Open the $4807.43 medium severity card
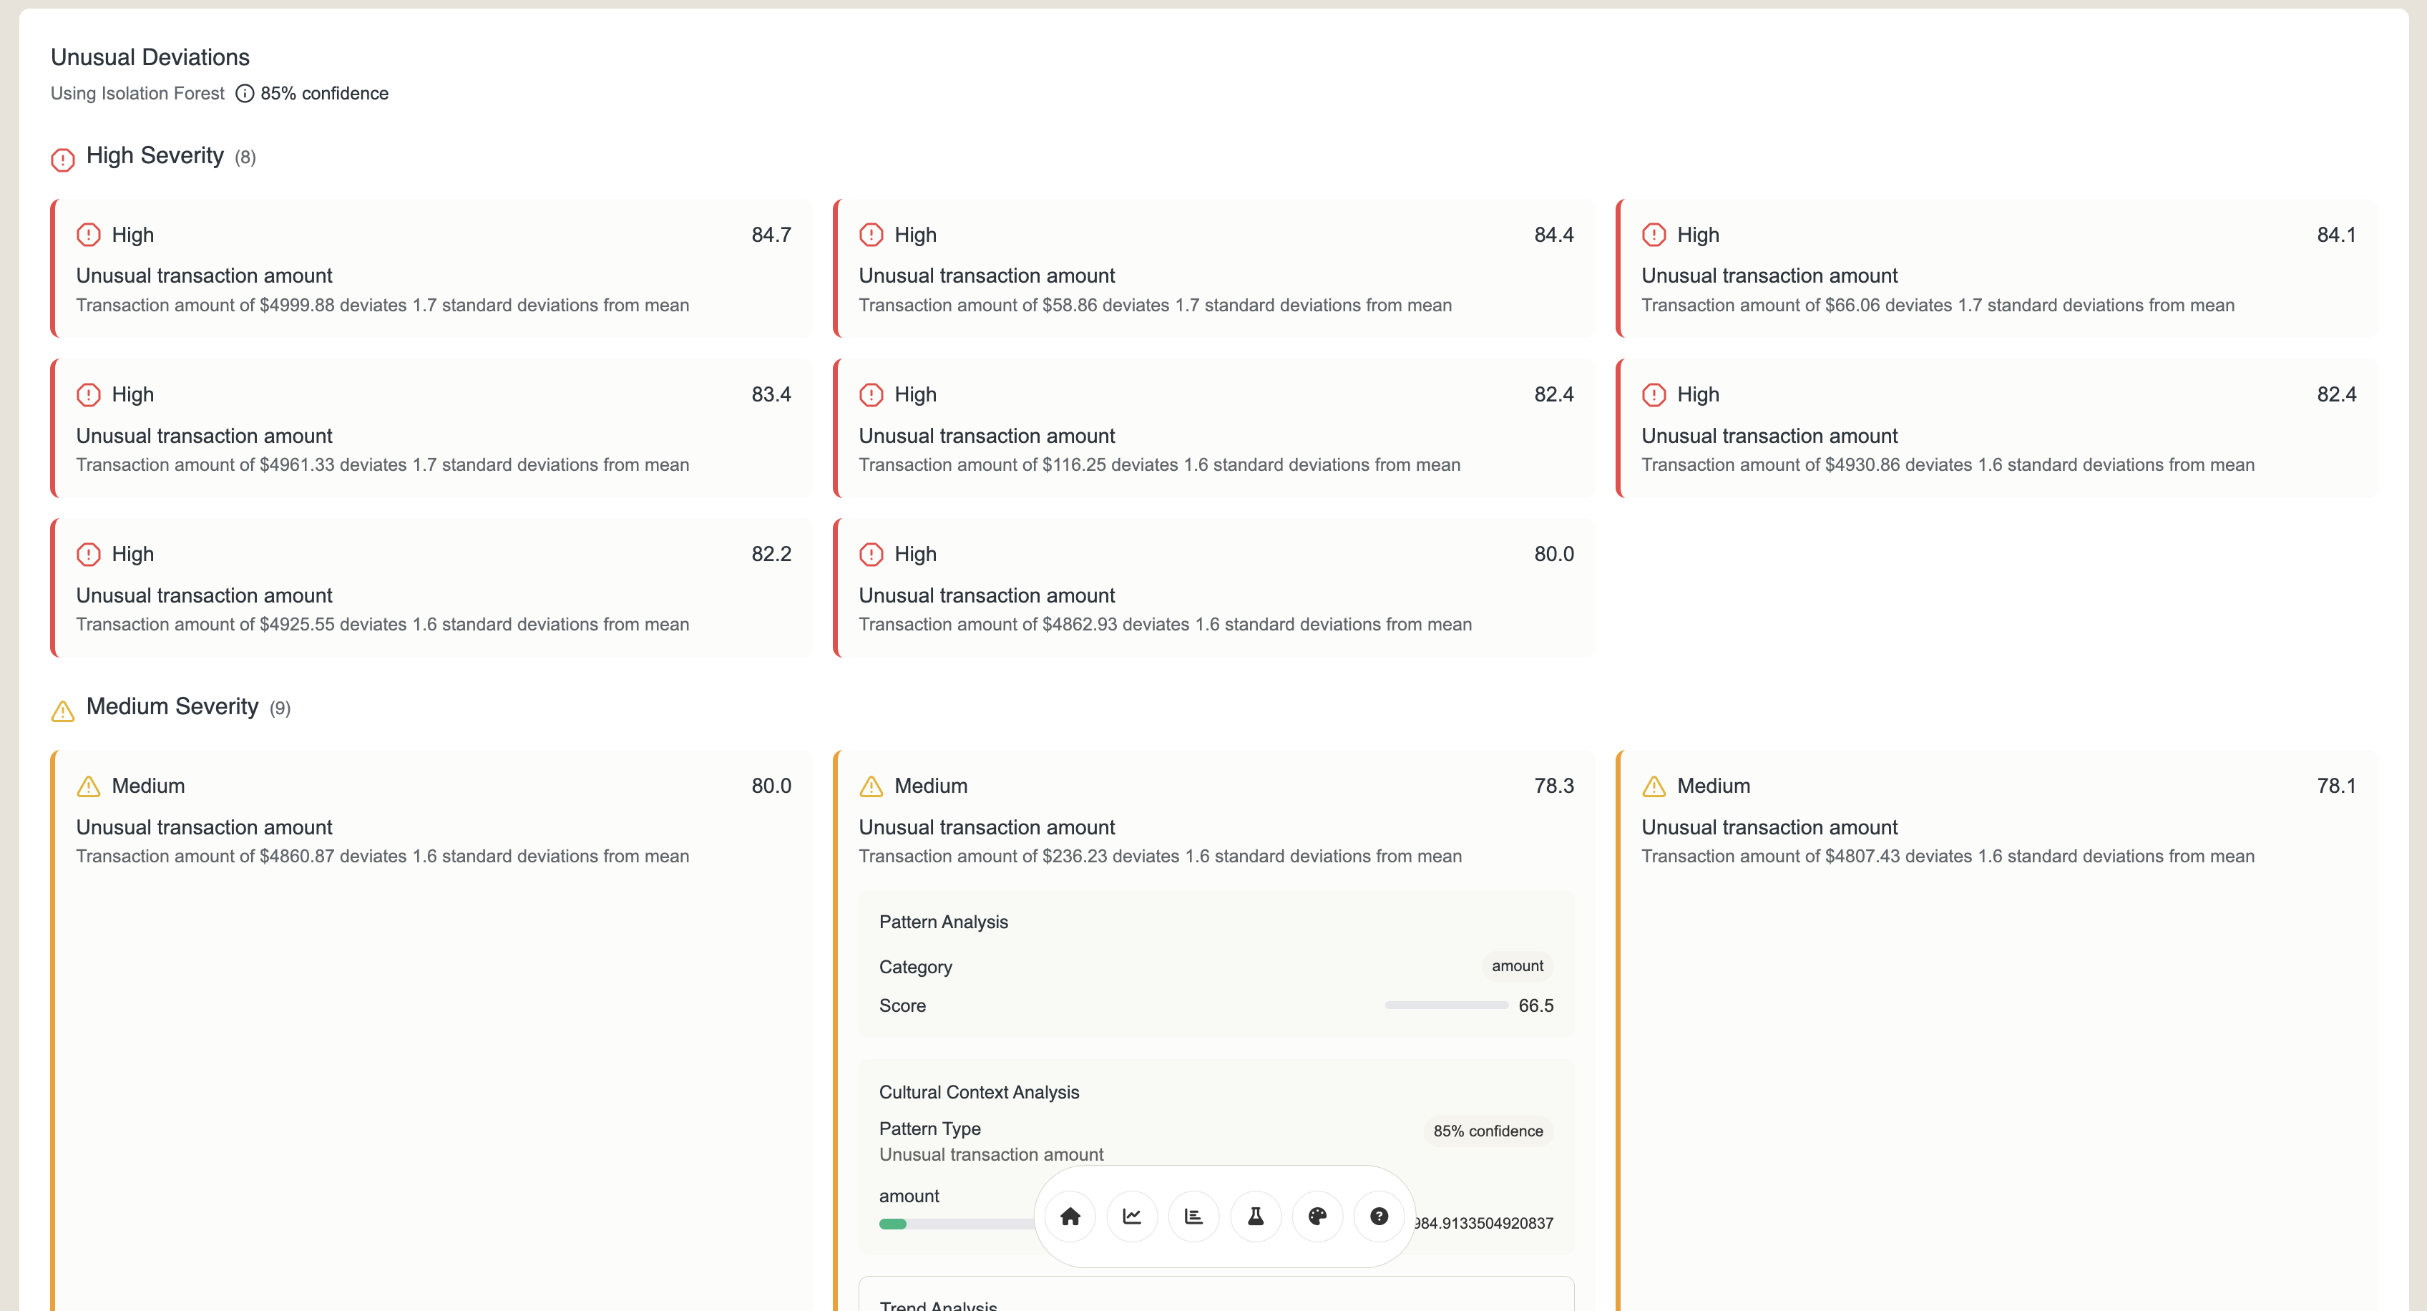2427x1311 pixels. [1998, 820]
